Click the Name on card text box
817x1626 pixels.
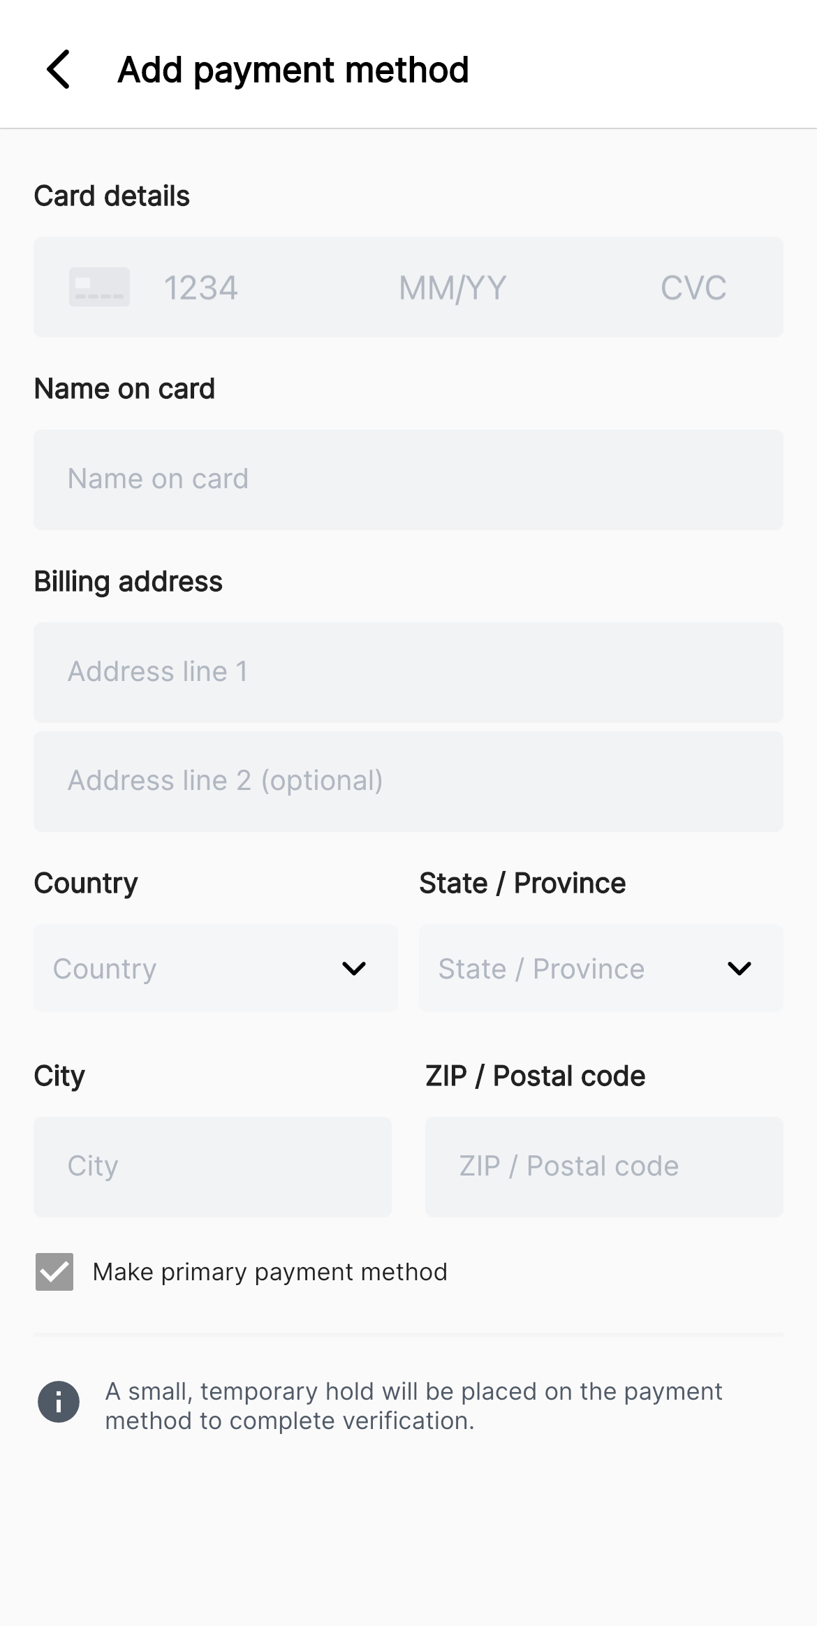408,479
